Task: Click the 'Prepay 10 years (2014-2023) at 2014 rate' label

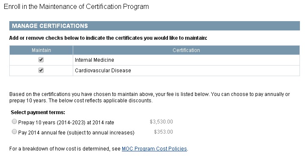Action: tap(66, 123)
